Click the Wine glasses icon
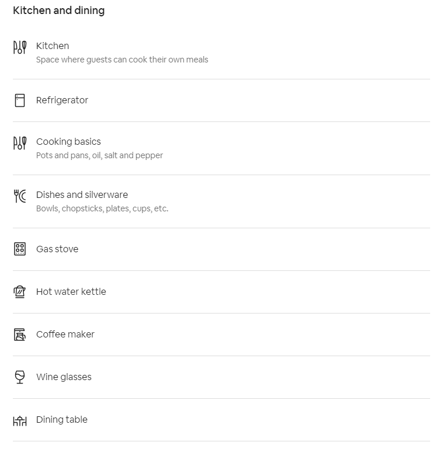 tap(20, 377)
